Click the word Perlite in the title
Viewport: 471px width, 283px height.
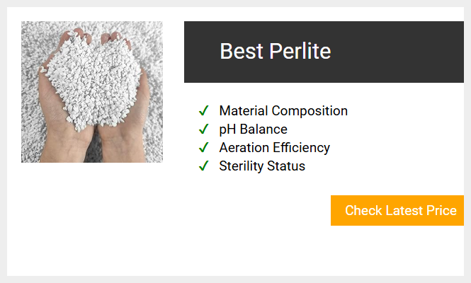coord(300,51)
